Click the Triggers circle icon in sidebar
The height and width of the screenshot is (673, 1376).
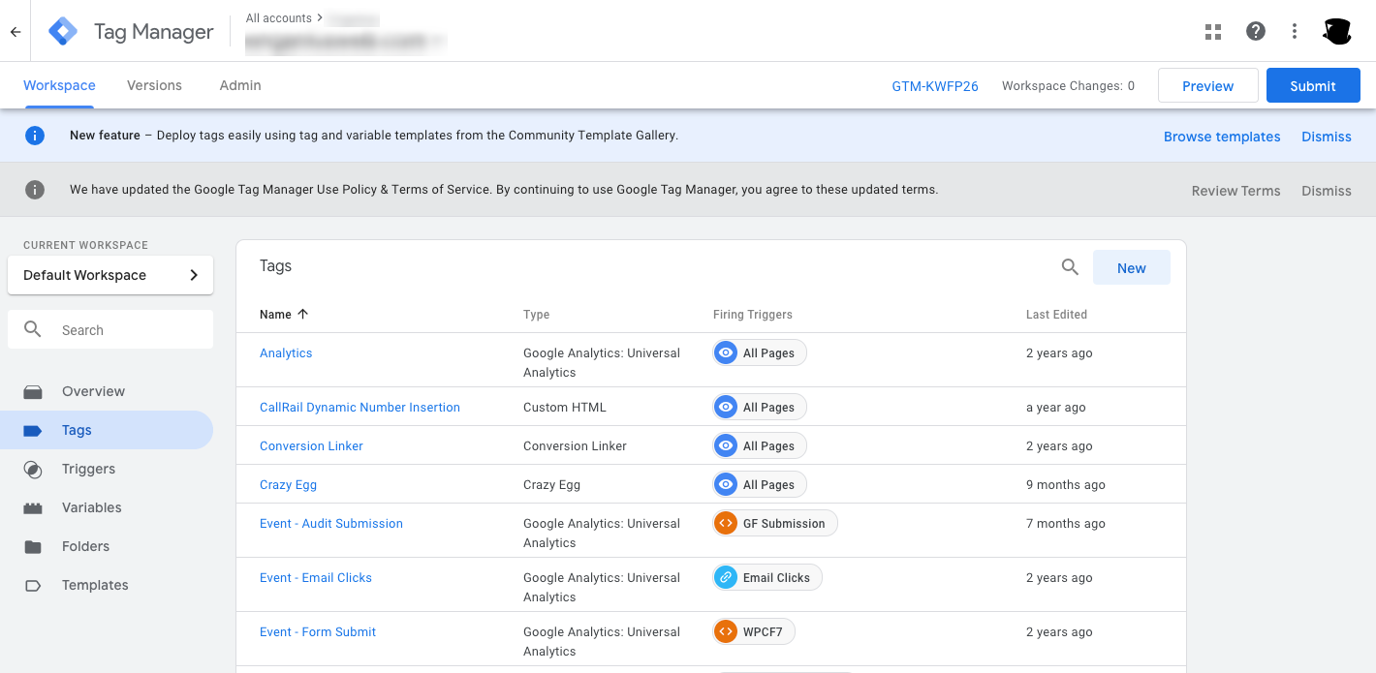click(x=33, y=469)
